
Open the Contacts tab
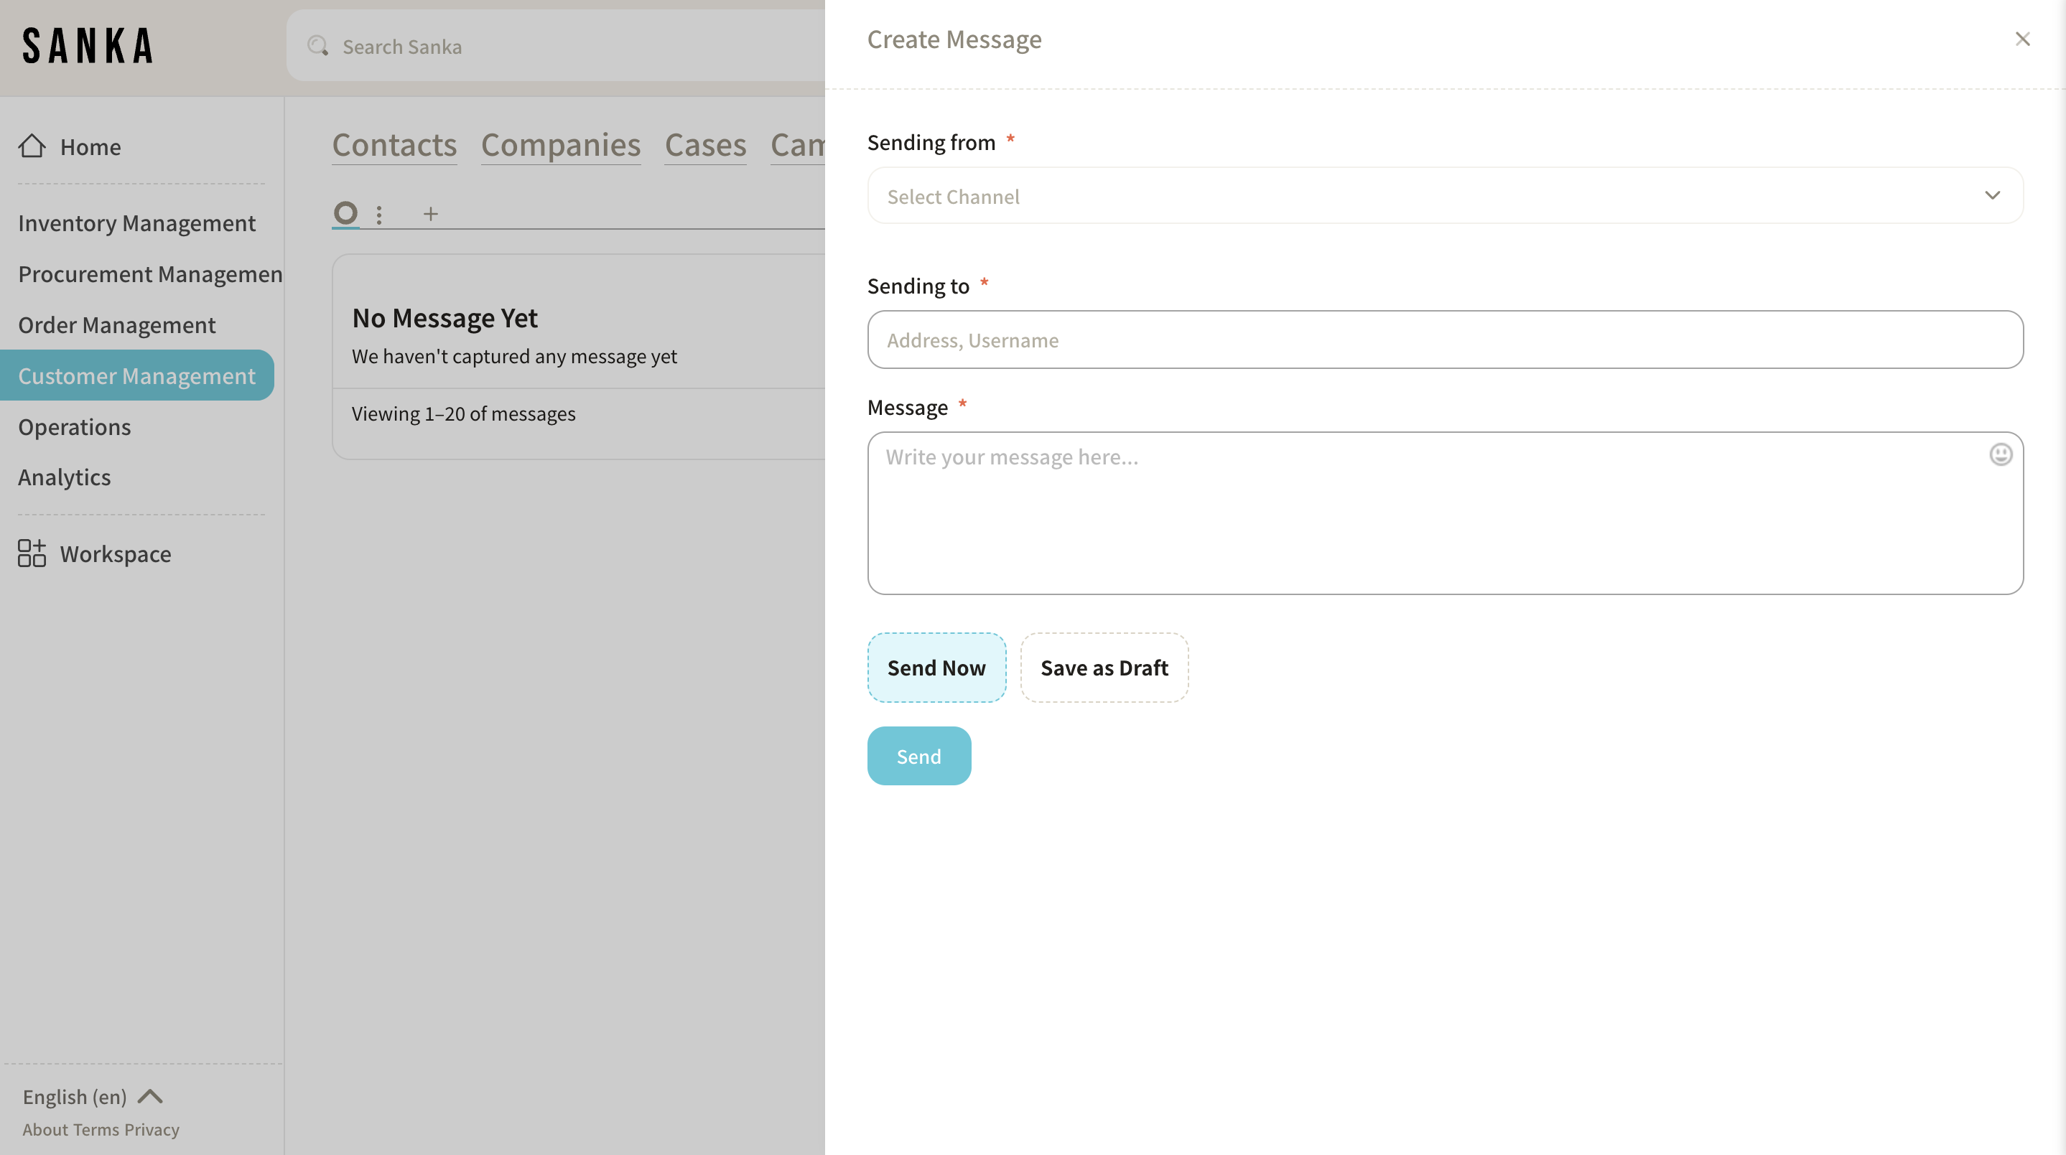(394, 145)
